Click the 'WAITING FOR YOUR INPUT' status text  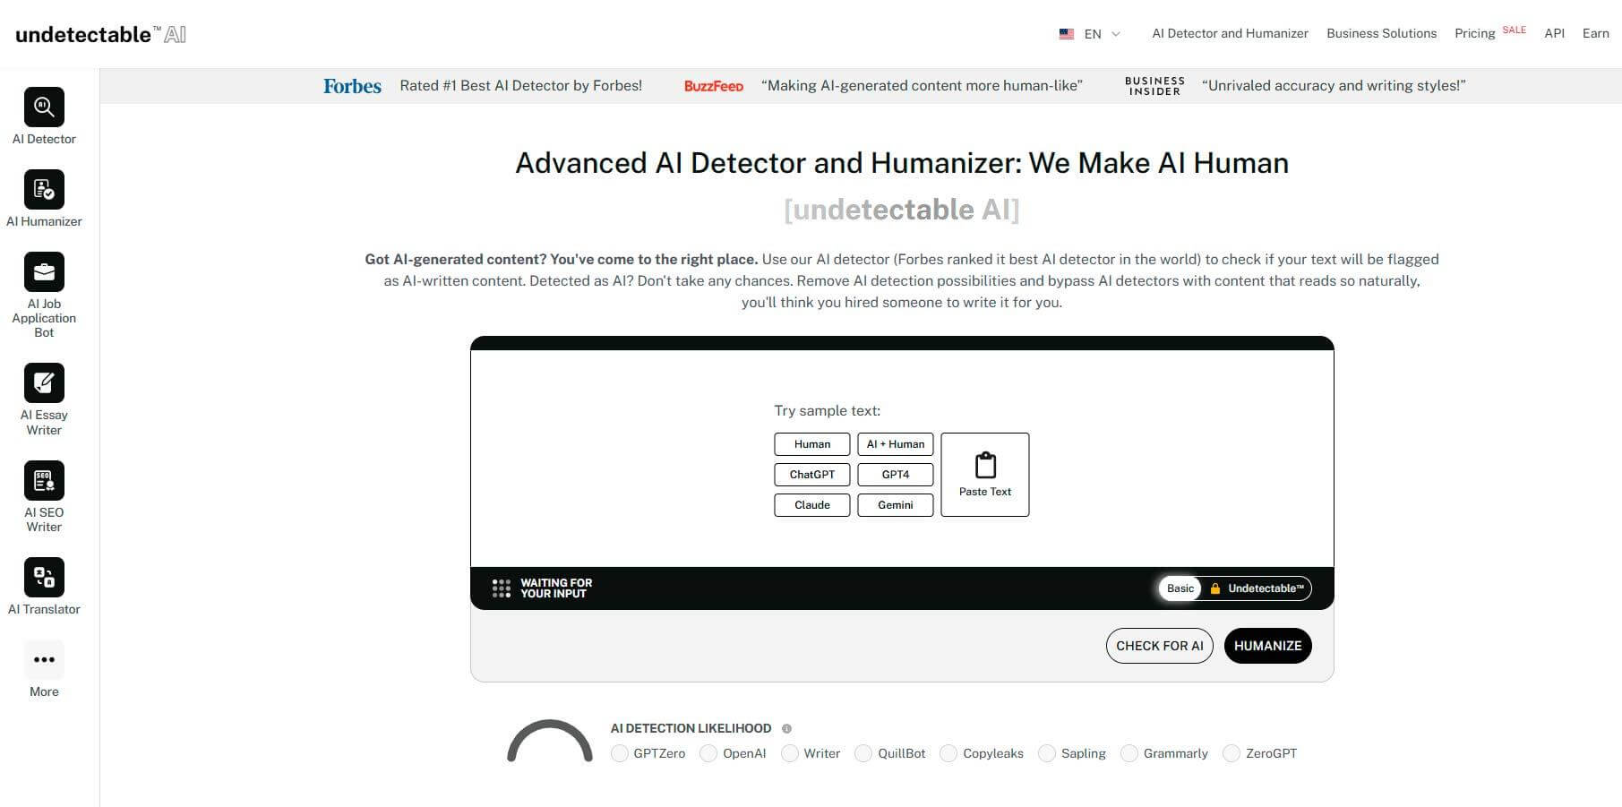pyautogui.click(x=556, y=588)
